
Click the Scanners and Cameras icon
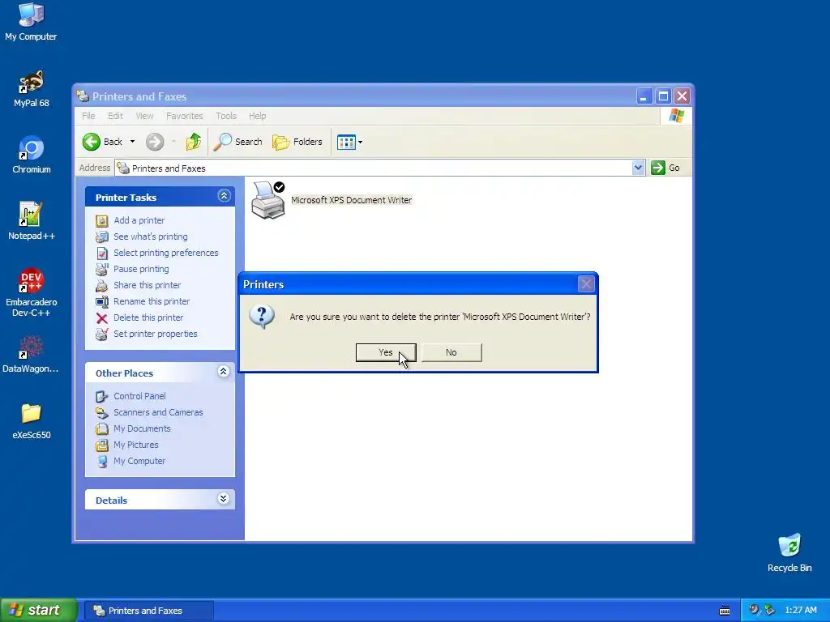tap(101, 412)
